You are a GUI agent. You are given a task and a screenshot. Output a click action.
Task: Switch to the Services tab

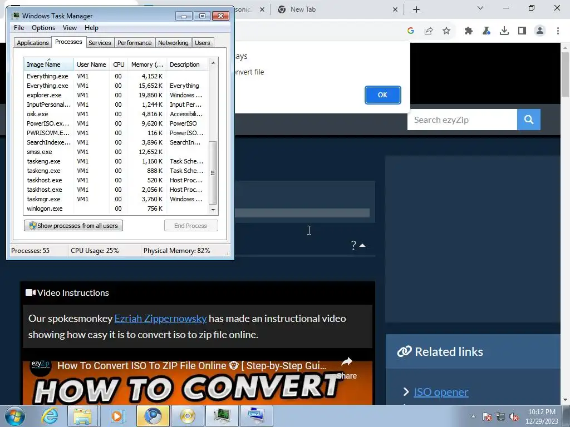[x=100, y=43]
